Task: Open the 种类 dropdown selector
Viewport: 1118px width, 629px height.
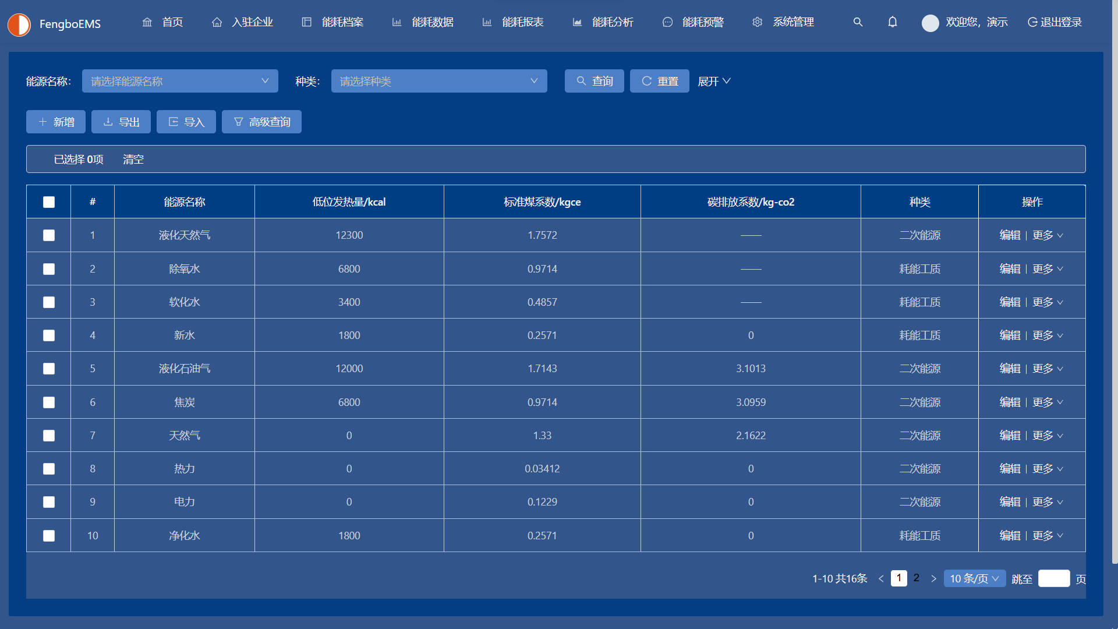Action: [439, 81]
